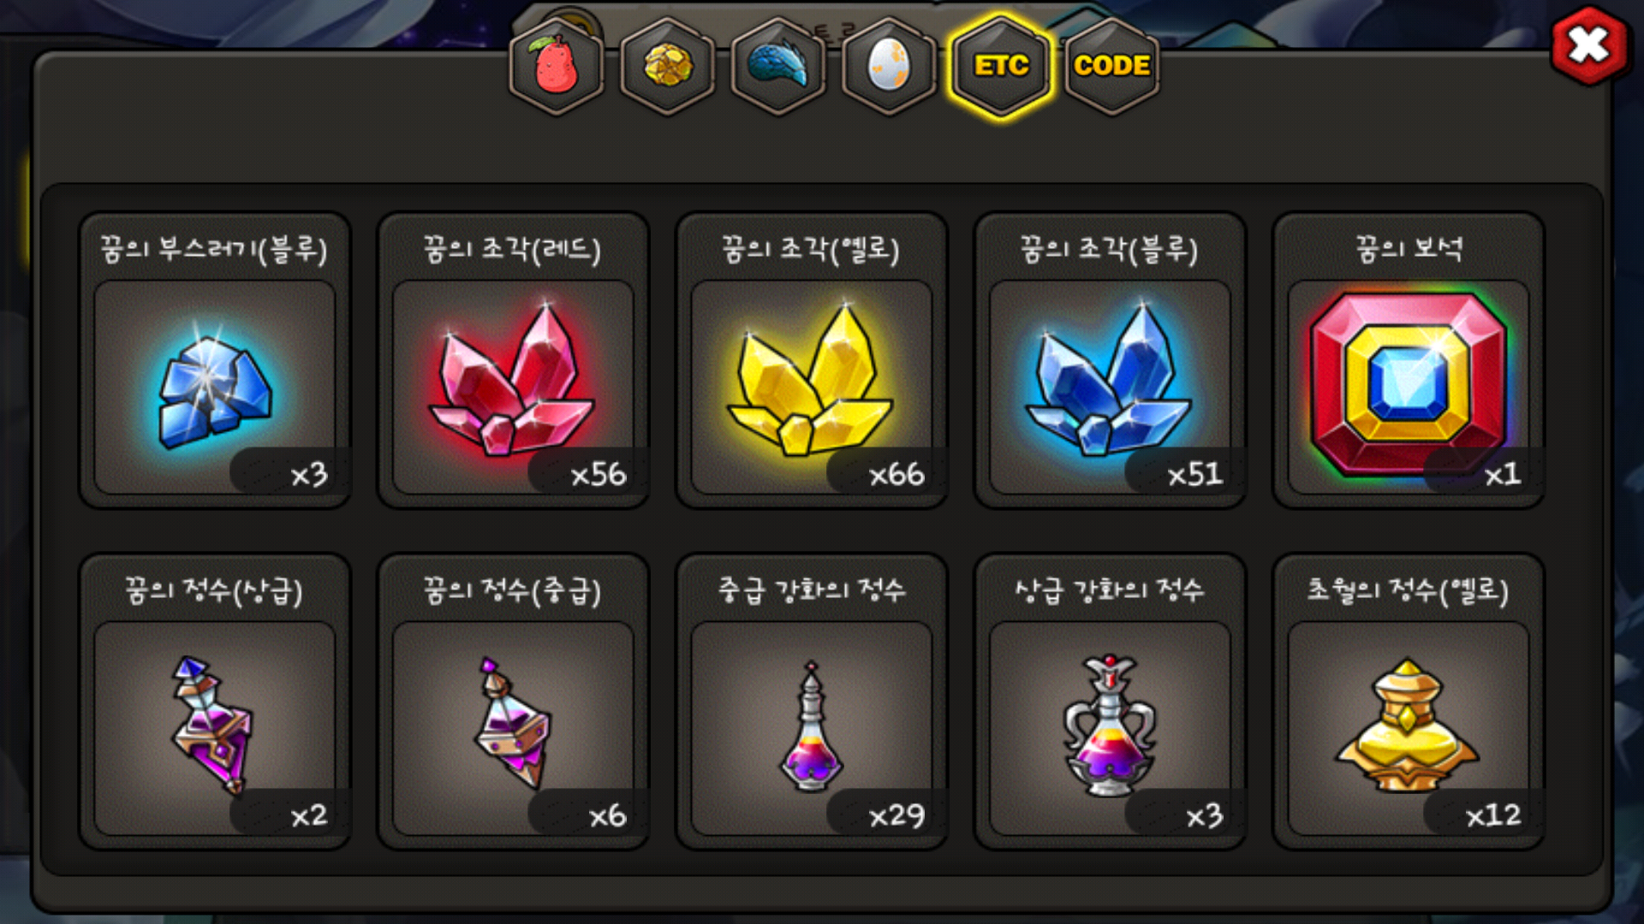Viewport: 1644px width, 924px height.
Task: Select the silver high-grade enhancement essence flask
Action: [1111, 702]
